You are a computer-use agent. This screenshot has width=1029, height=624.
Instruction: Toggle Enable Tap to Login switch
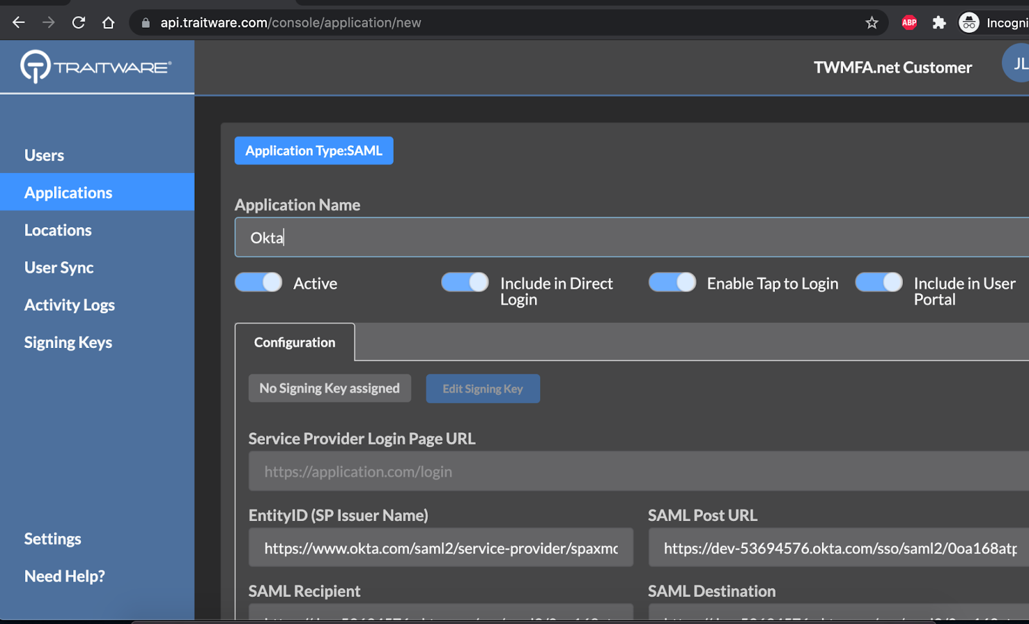(x=672, y=282)
